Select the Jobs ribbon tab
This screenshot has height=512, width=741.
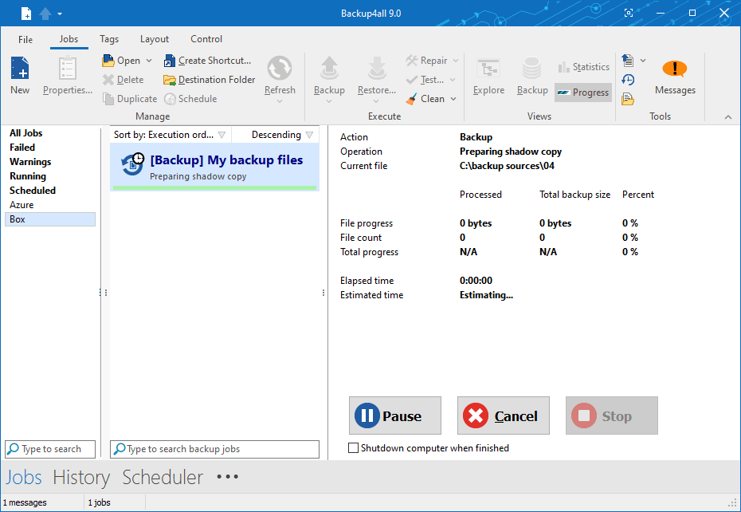point(69,39)
